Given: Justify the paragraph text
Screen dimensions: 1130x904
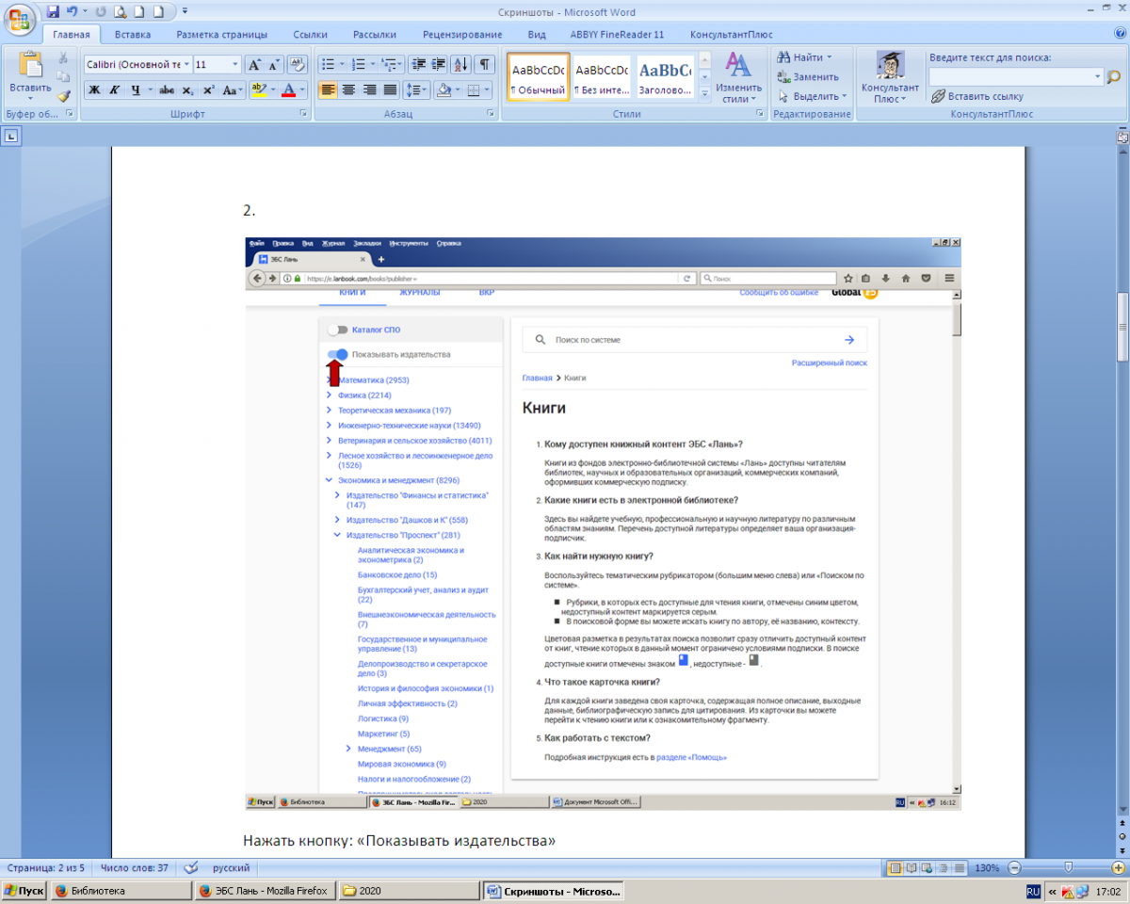Looking at the screenshot, I should 390,90.
